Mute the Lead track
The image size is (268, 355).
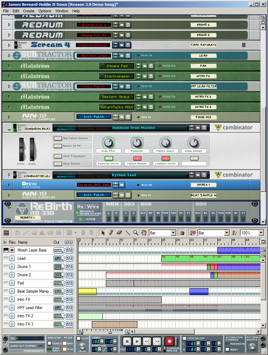67,258
